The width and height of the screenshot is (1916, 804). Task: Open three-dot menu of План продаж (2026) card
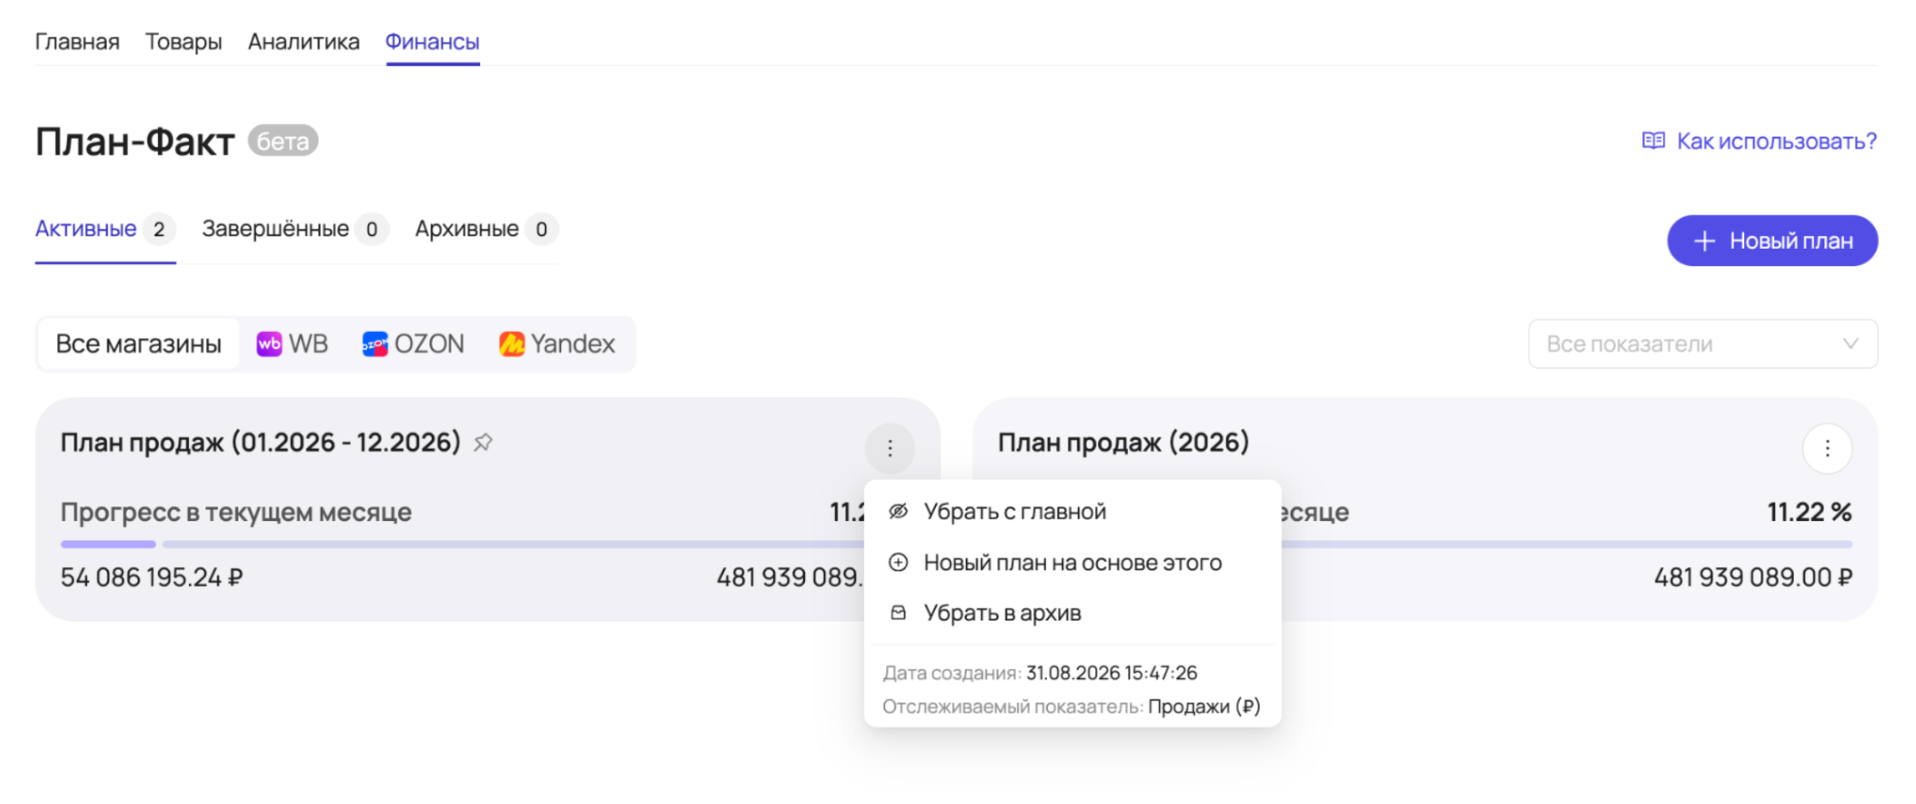click(1827, 448)
